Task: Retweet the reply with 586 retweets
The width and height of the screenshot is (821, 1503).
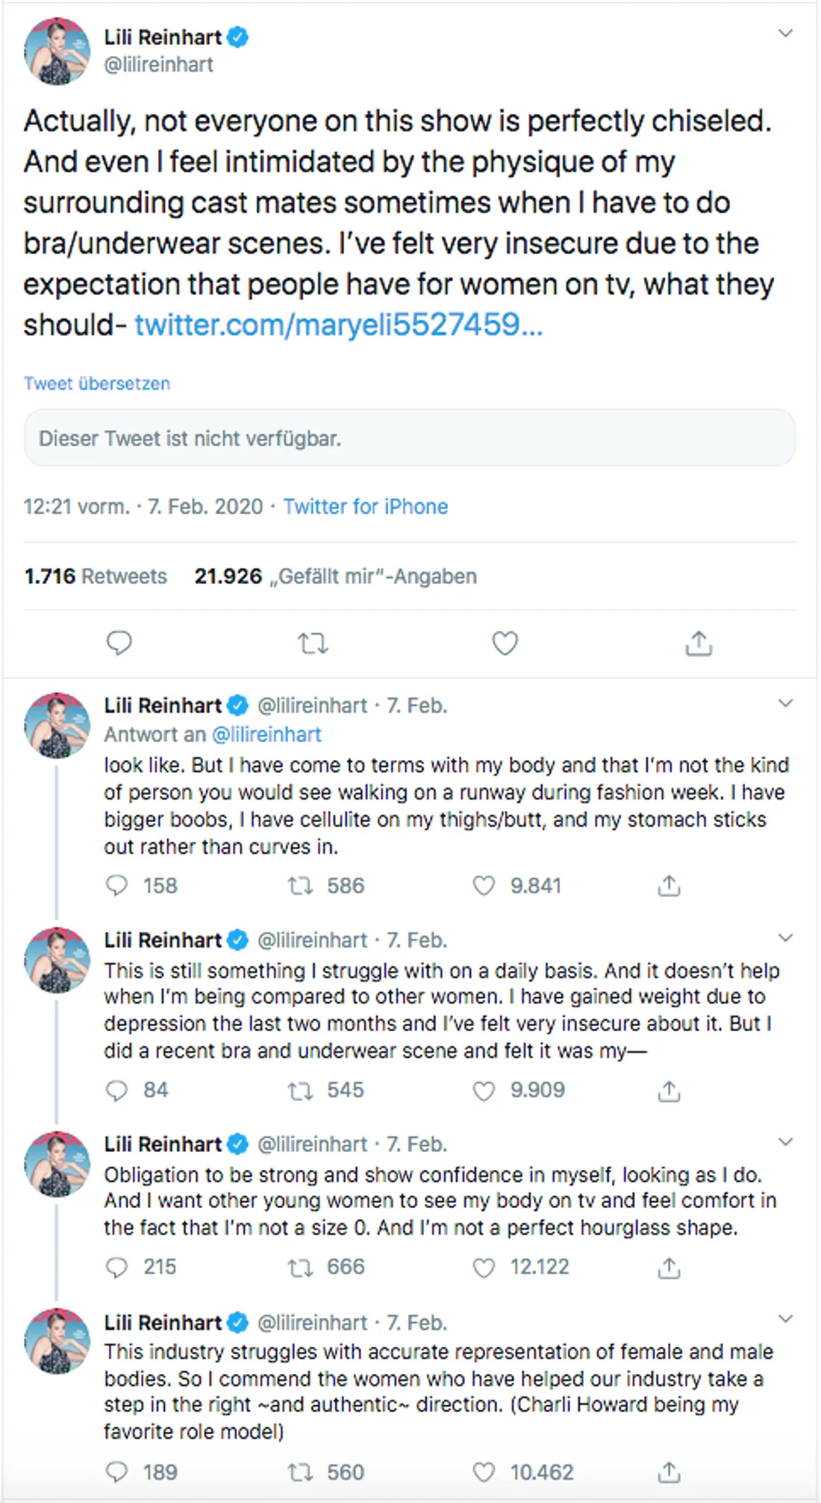Action: pos(300,886)
